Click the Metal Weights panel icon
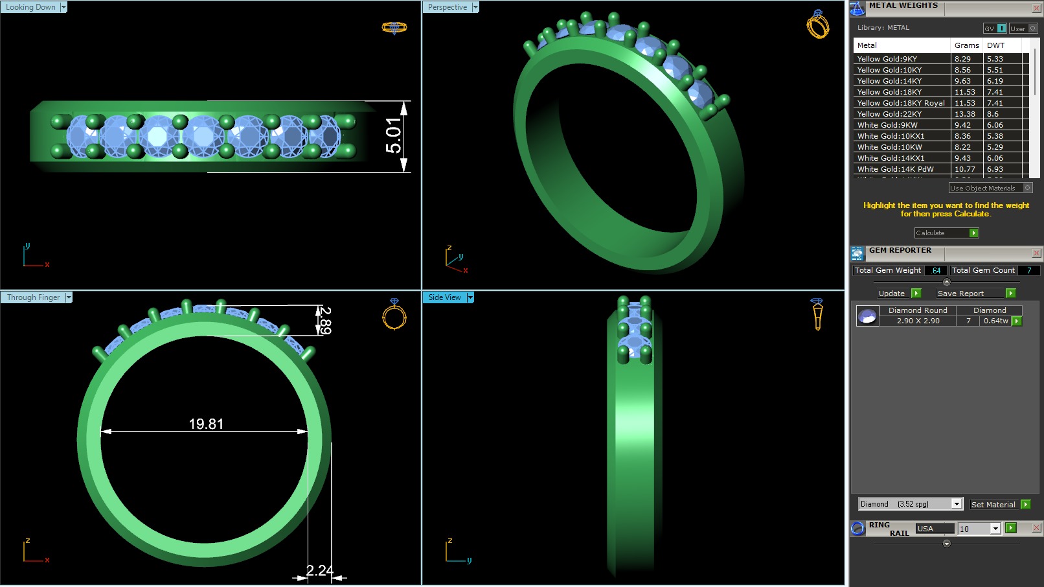Image resolution: width=1044 pixels, height=587 pixels. click(857, 8)
